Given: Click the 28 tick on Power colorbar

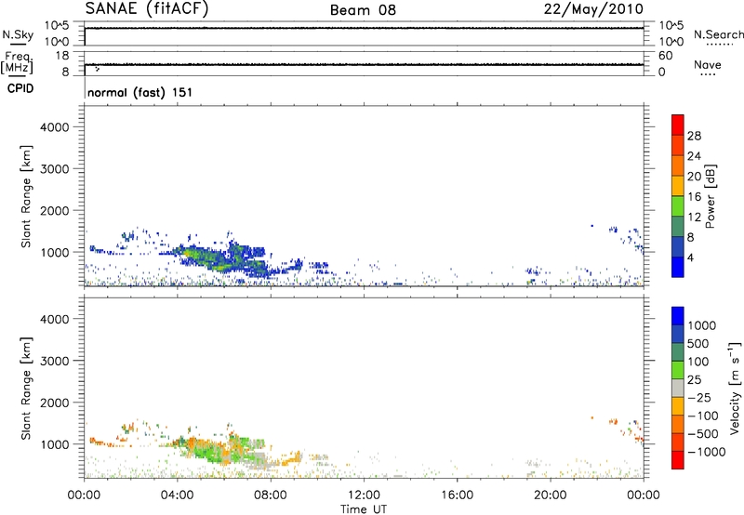Looking at the screenshot, I should click(x=694, y=136).
